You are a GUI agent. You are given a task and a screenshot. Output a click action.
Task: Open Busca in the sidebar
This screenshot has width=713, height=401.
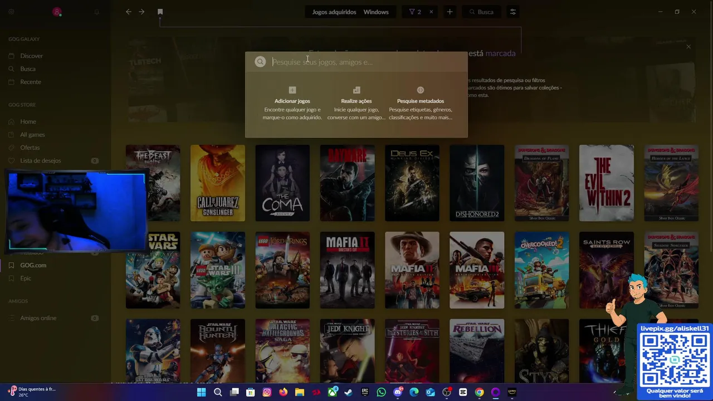point(28,69)
